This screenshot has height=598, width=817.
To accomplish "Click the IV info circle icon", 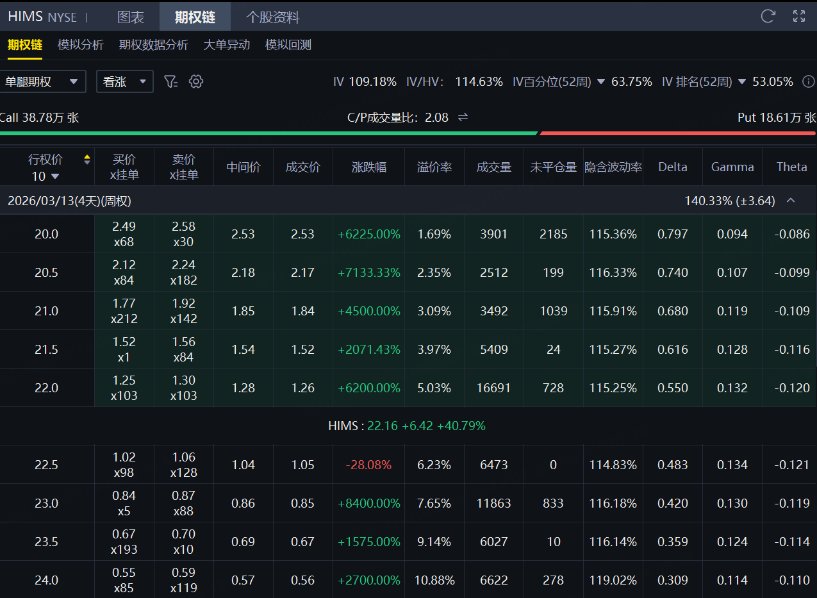I will pyautogui.click(x=809, y=81).
